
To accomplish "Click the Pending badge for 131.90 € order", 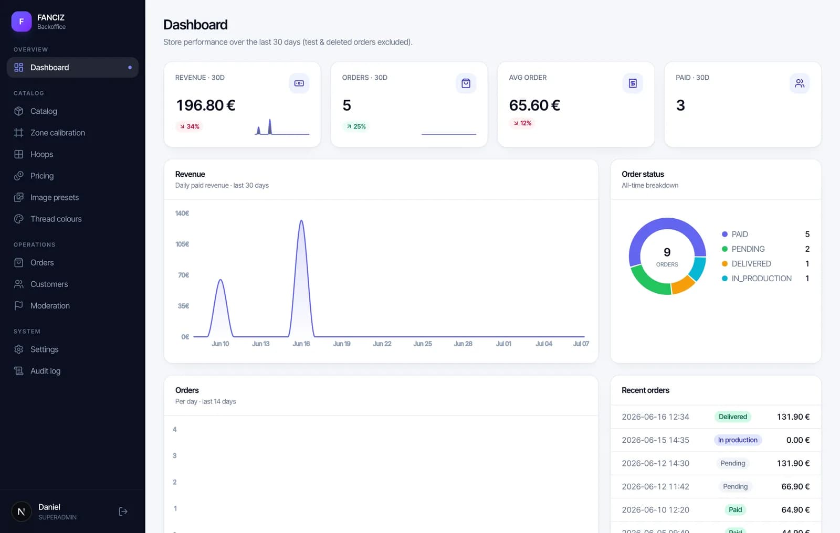I will [x=733, y=463].
